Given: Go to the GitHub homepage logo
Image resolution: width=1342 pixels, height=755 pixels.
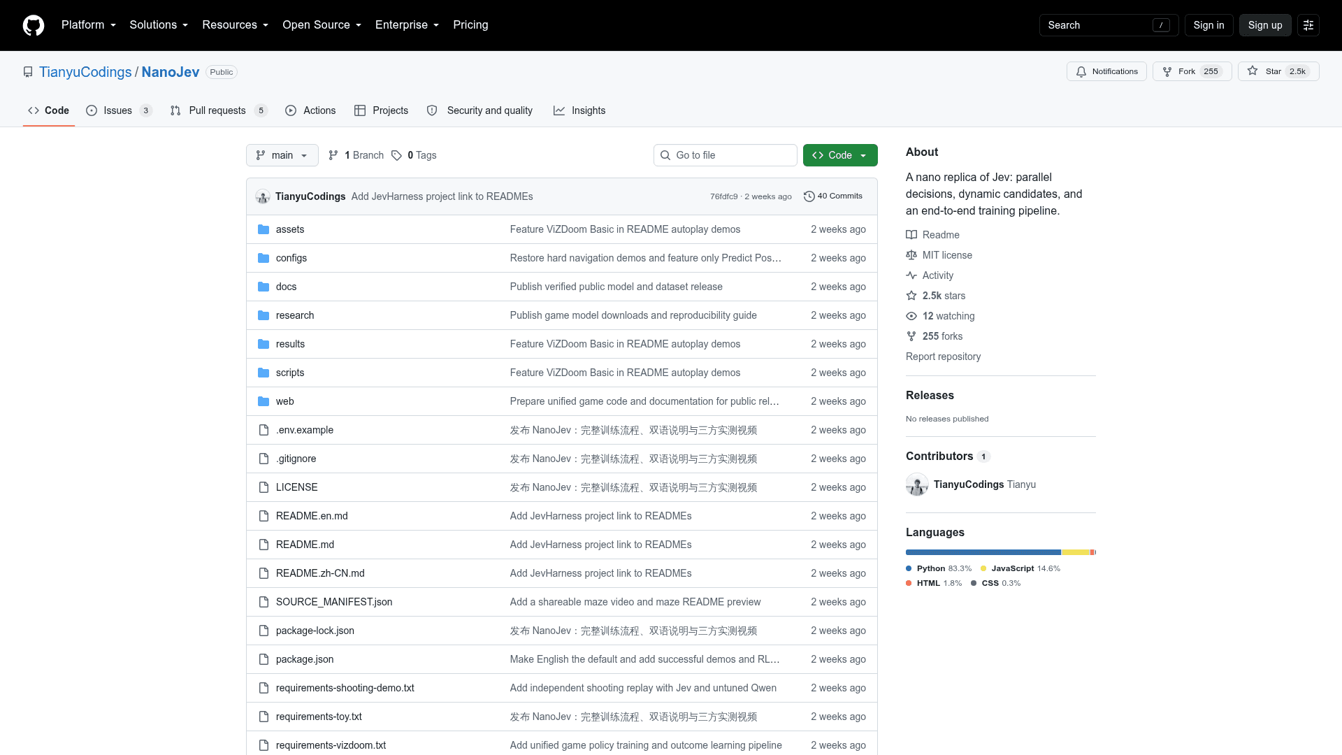Looking at the screenshot, I should click(x=34, y=25).
